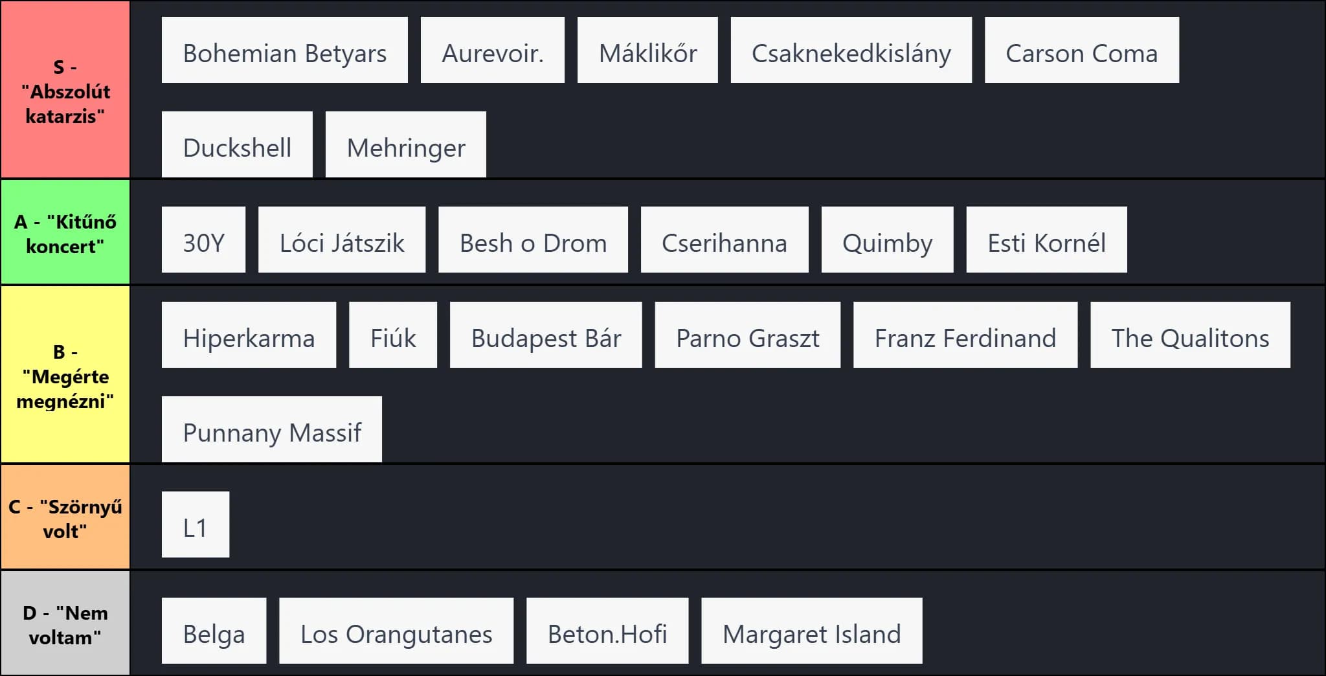The image size is (1326, 676).
Task: Select the orange C tier label "Szörnyű volt"
Action: (65, 518)
